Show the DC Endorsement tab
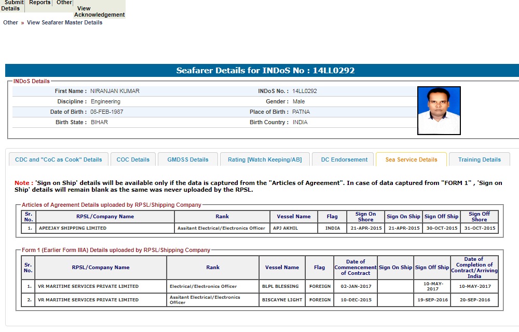 click(344, 160)
